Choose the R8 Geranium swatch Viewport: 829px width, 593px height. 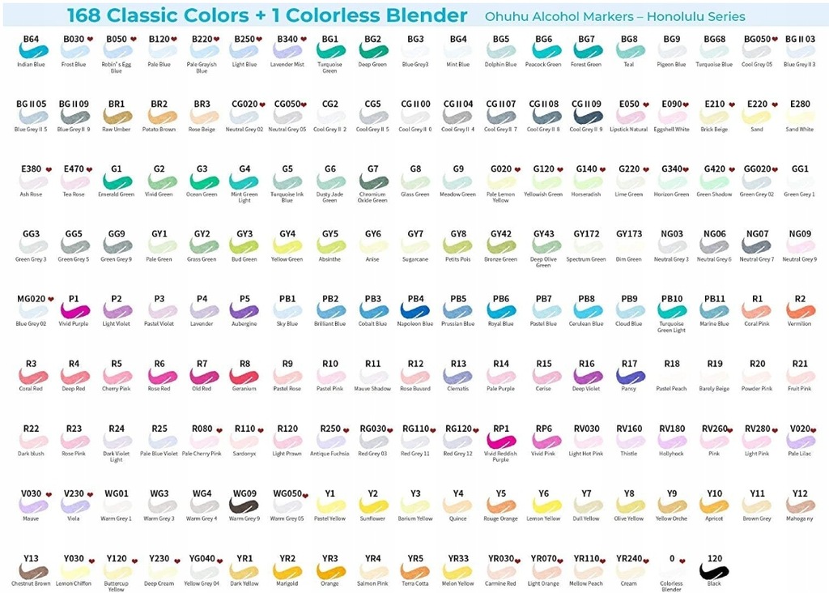tap(244, 376)
